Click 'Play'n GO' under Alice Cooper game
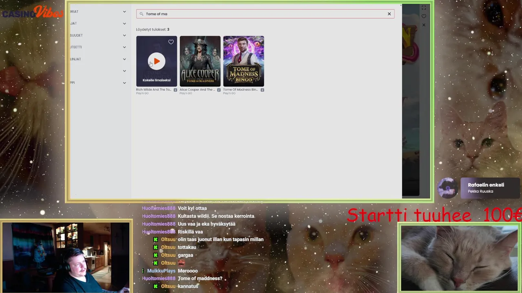The height and width of the screenshot is (293, 522). click(185, 93)
